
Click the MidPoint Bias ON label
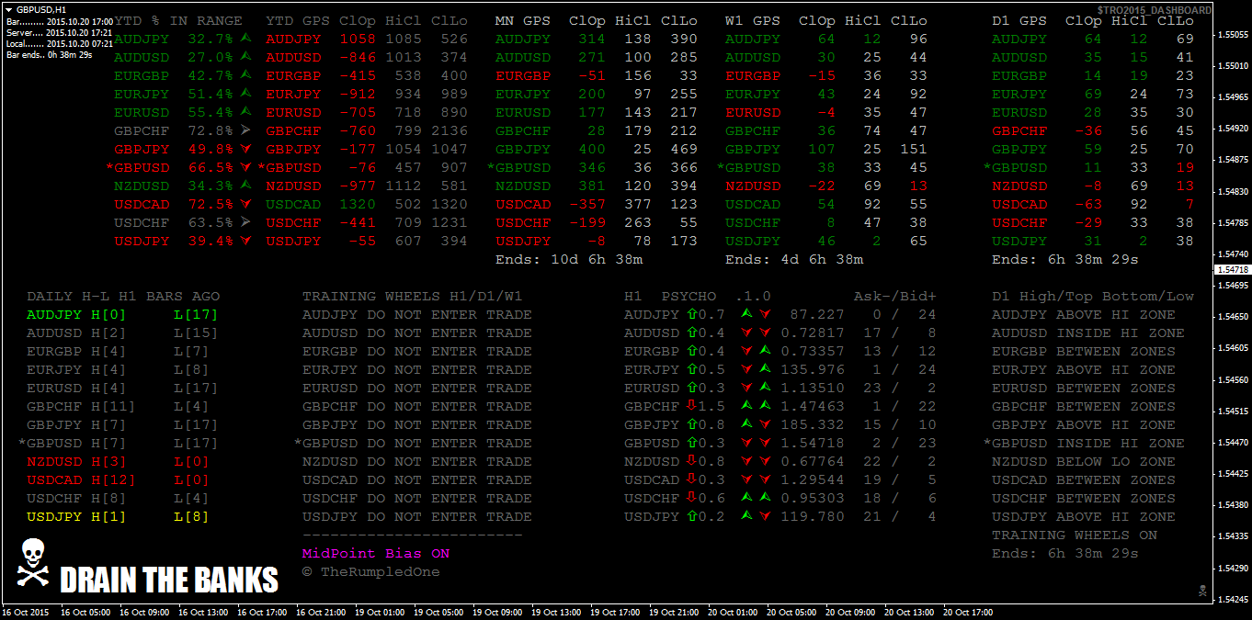[x=376, y=554]
